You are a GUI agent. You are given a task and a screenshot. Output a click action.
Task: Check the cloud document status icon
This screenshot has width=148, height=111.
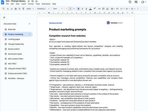[x=37, y=1]
